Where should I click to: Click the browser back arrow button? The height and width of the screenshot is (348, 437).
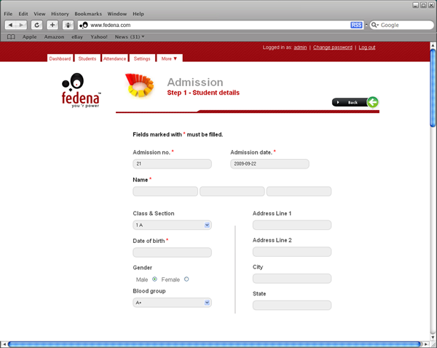point(11,25)
